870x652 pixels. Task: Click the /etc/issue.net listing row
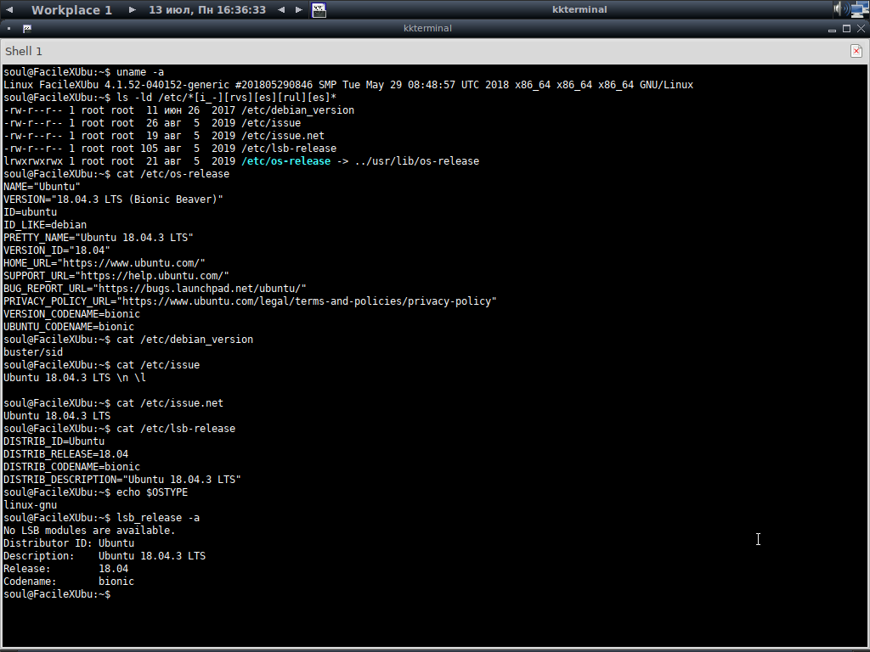(164, 136)
